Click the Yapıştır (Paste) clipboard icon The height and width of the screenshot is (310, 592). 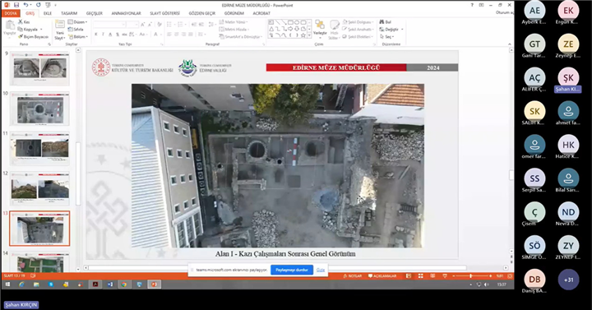(x=9, y=25)
